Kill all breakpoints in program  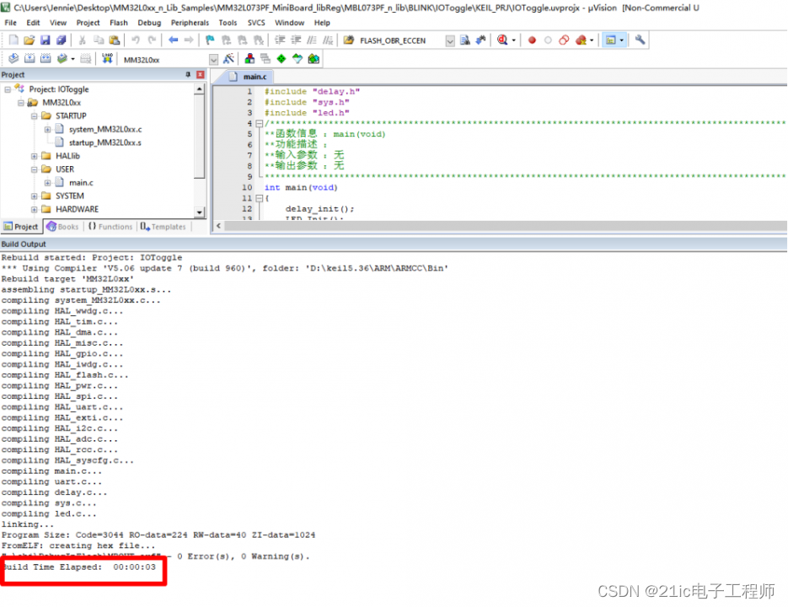pos(581,40)
